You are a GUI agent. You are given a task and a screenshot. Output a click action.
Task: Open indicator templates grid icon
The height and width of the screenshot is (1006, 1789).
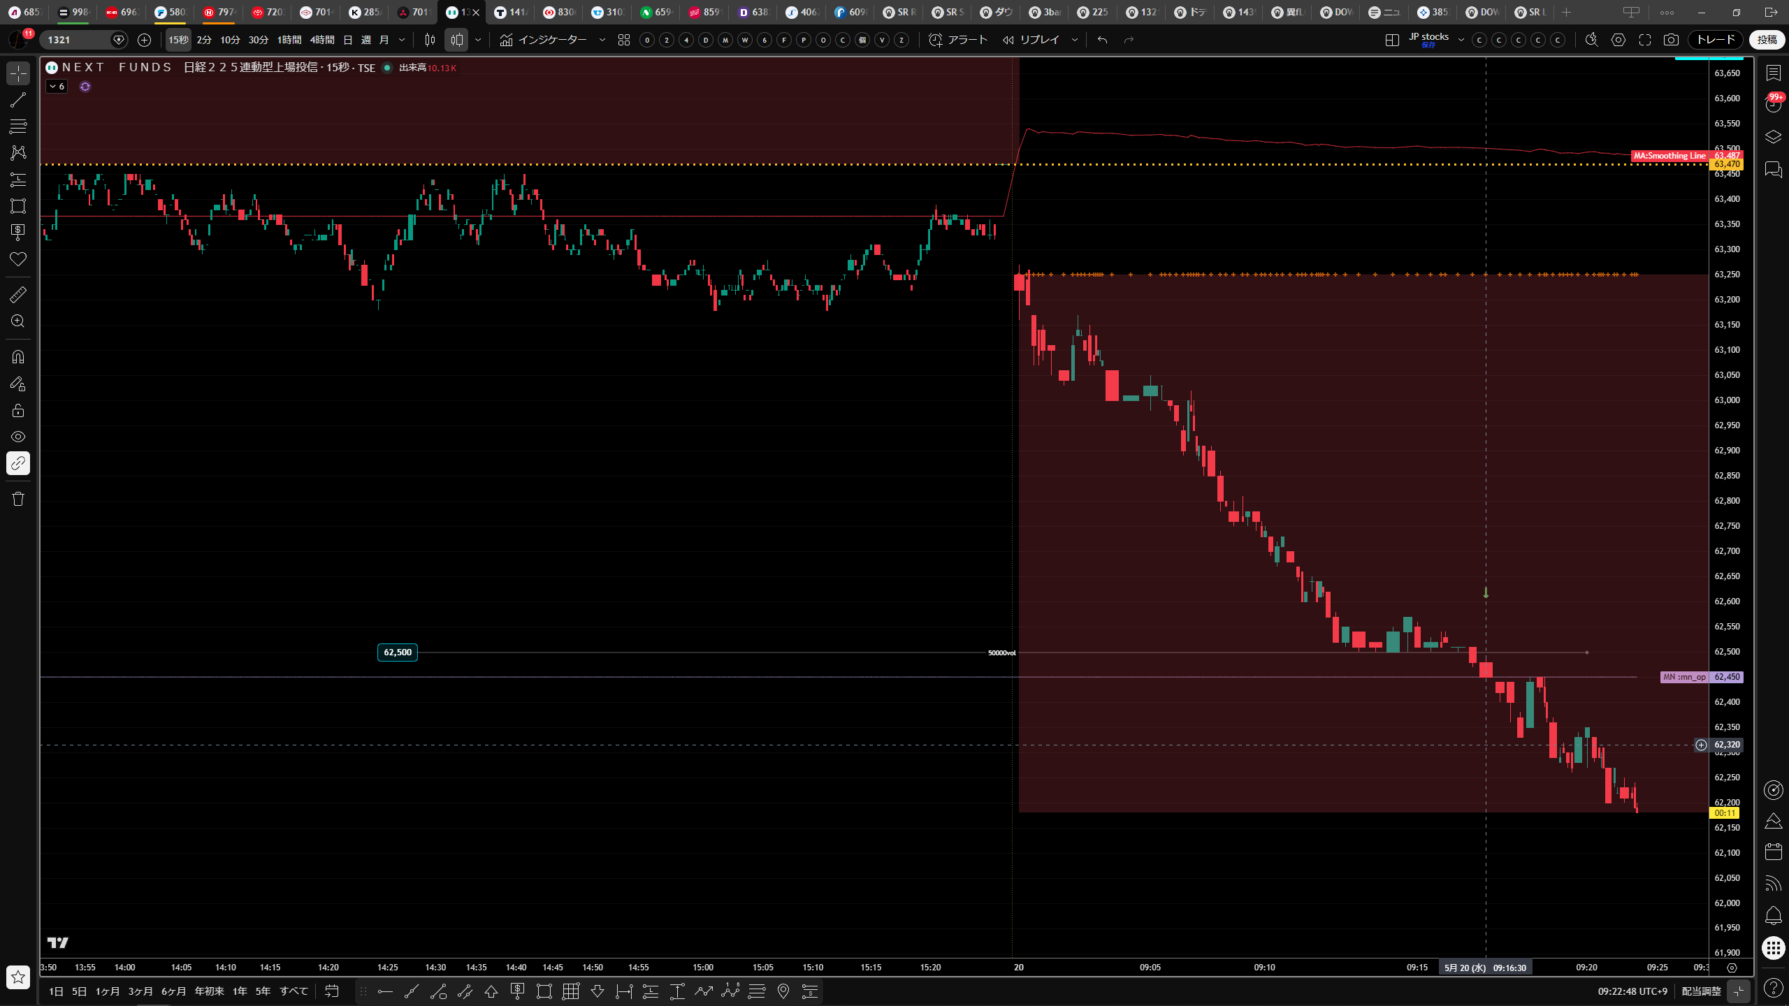(x=624, y=40)
